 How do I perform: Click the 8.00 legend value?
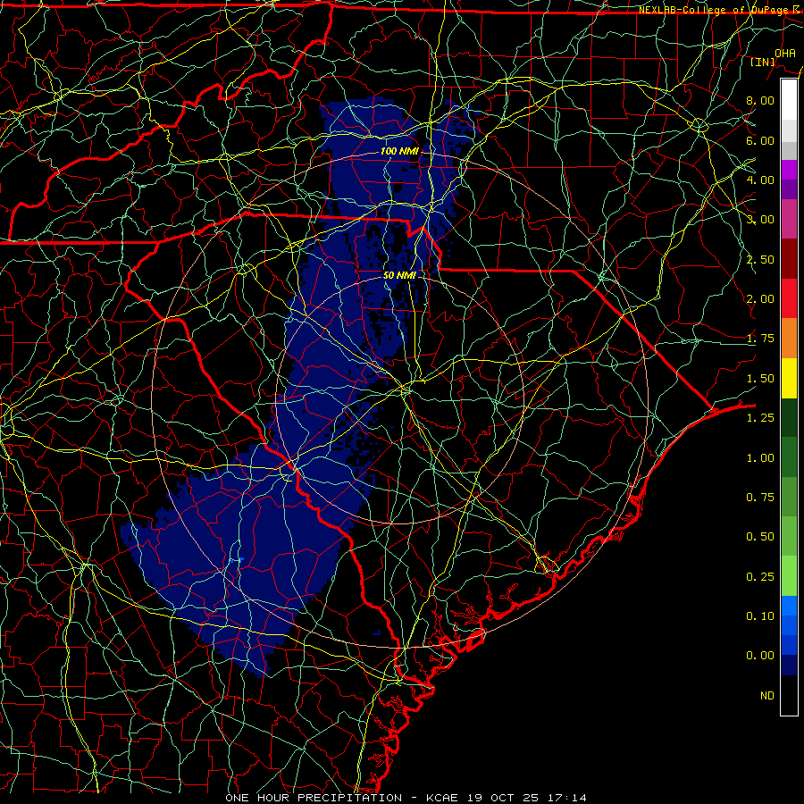(x=760, y=100)
